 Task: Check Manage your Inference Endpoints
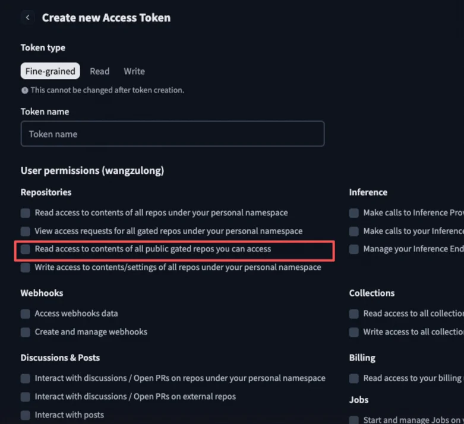point(354,250)
